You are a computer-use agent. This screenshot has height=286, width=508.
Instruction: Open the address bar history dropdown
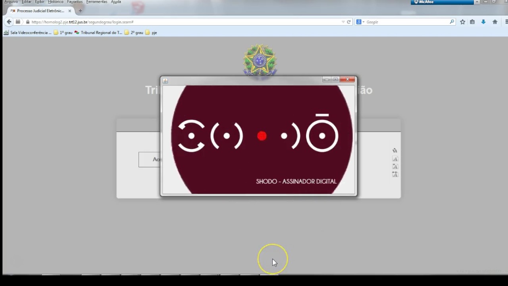[x=343, y=22]
